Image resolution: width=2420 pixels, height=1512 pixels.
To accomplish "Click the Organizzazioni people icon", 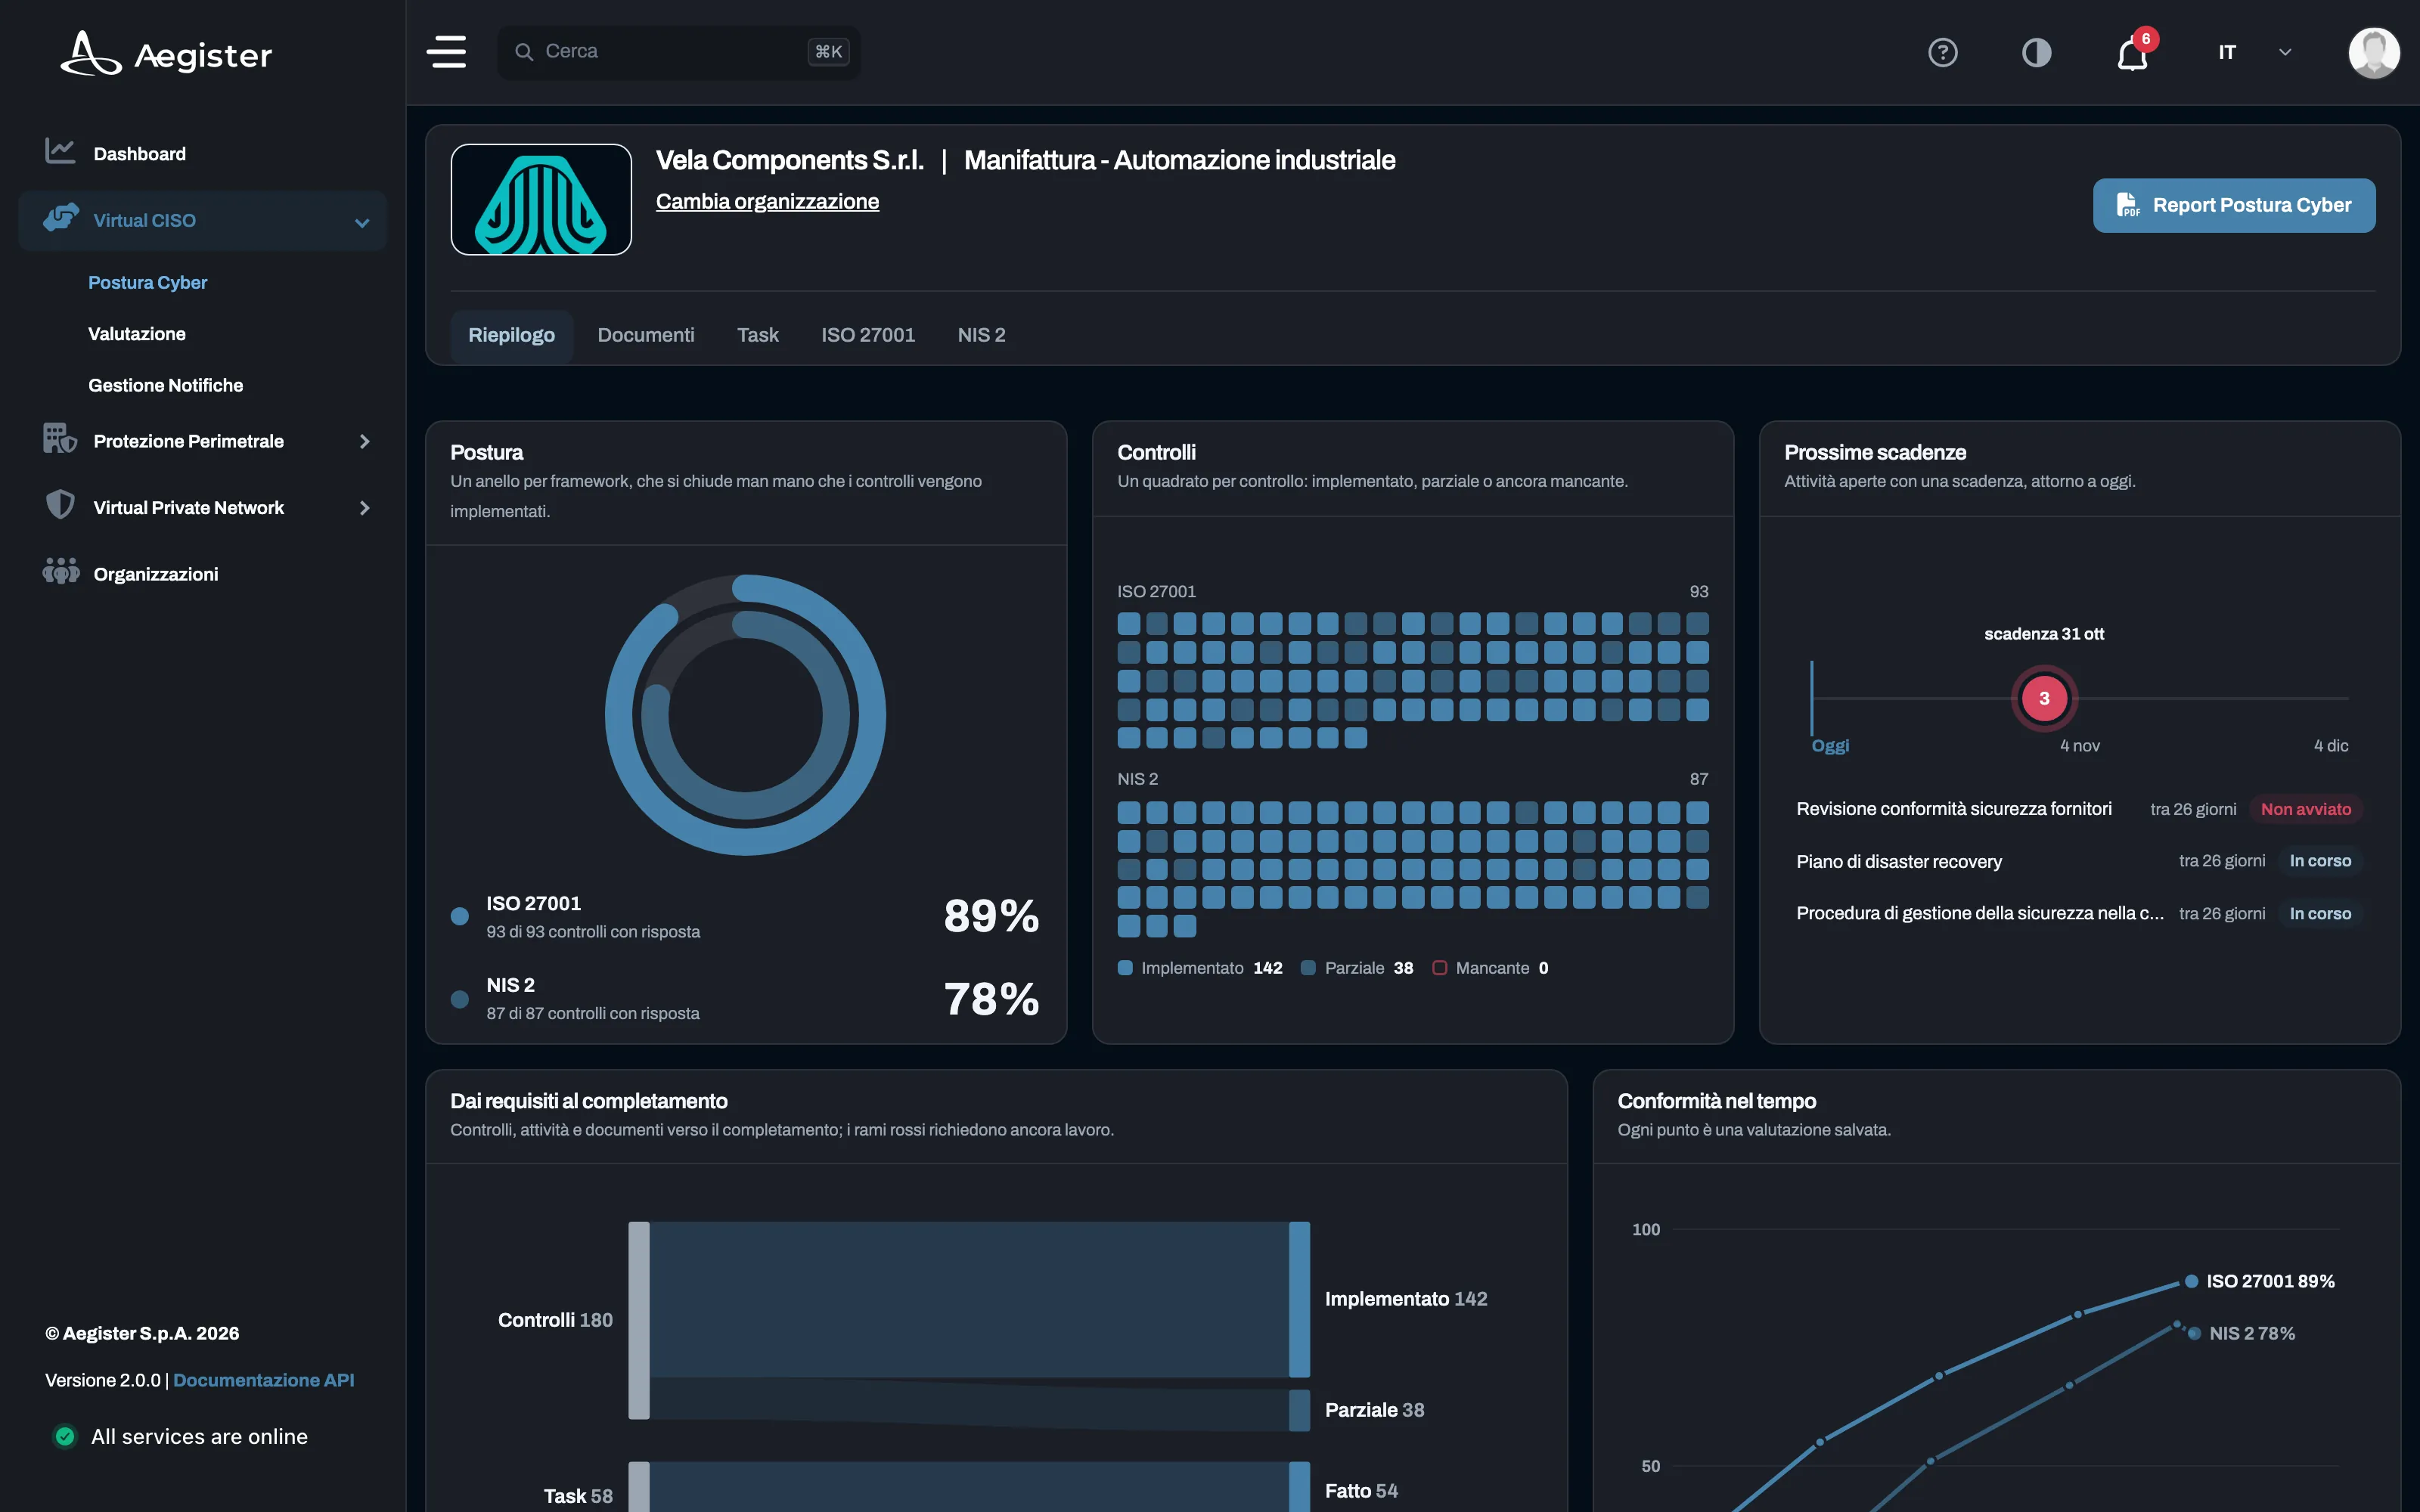I will point(60,572).
